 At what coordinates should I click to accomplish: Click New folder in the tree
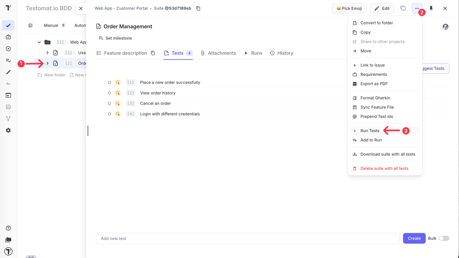pyautogui.click(x=52, y=75)
